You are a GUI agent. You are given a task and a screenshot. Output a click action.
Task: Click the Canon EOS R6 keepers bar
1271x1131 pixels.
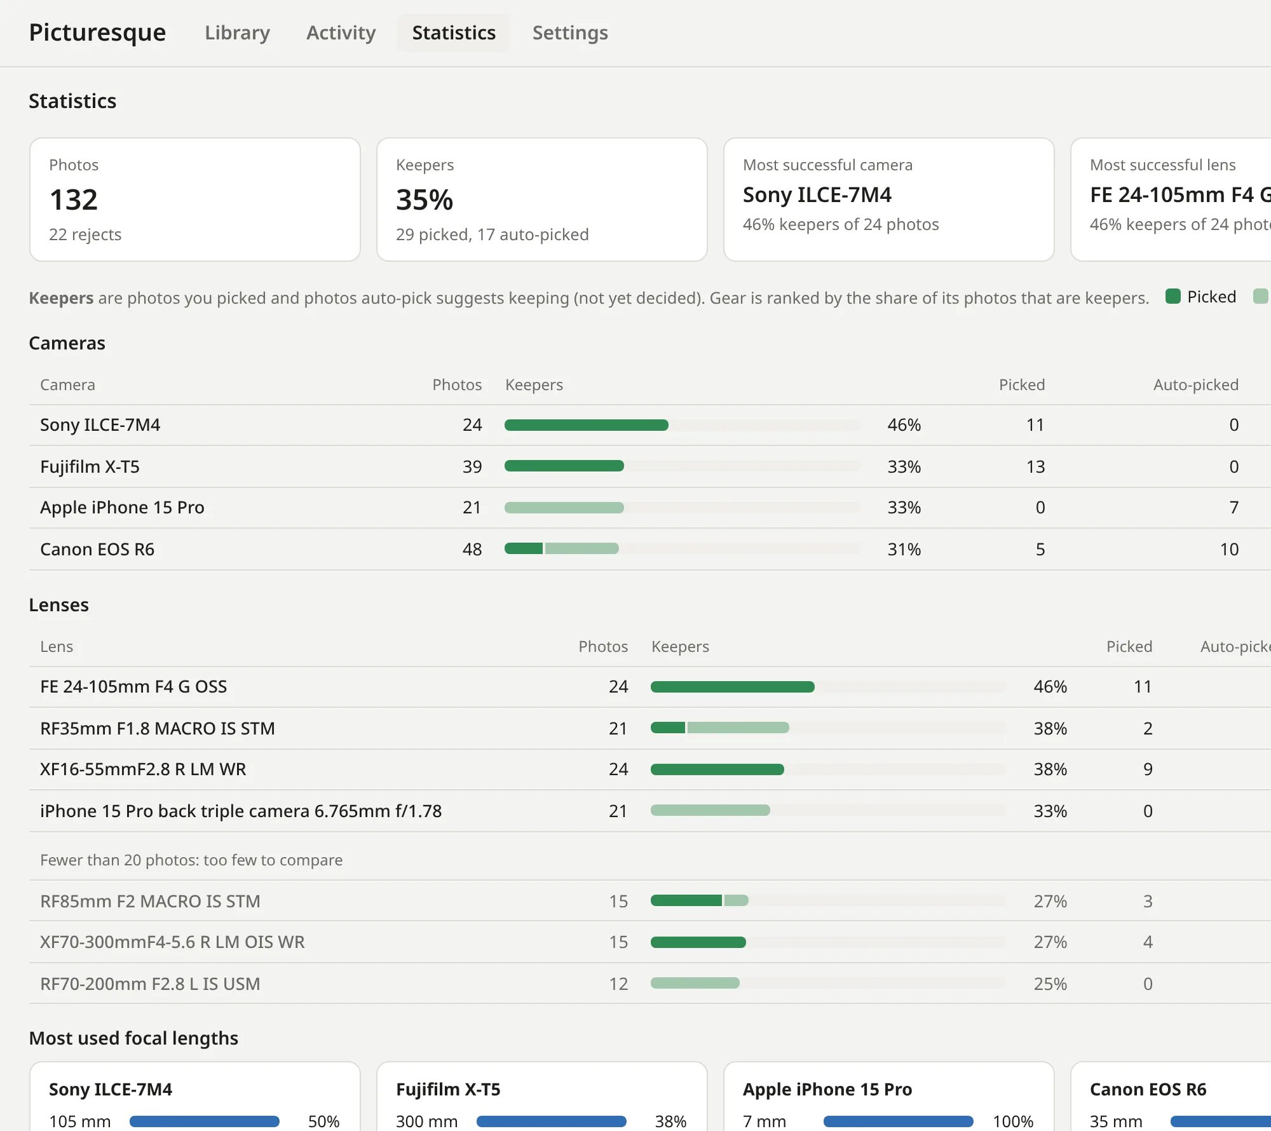682,549
